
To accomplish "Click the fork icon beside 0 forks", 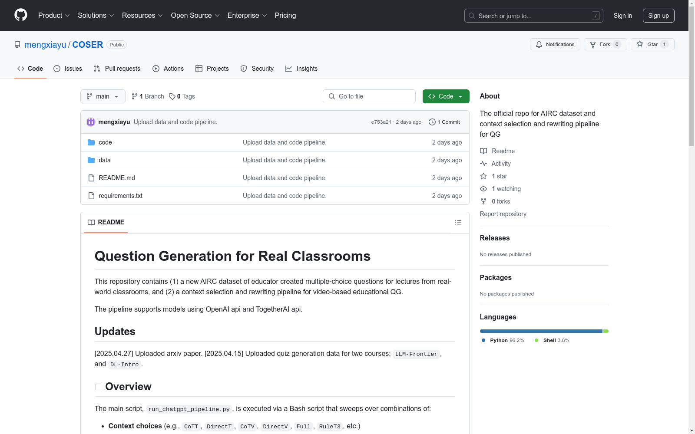I will pos(483,201).
